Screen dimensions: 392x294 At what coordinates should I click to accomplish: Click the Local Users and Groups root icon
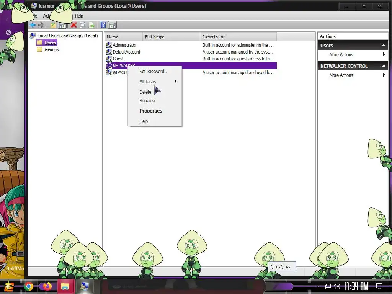33,36
